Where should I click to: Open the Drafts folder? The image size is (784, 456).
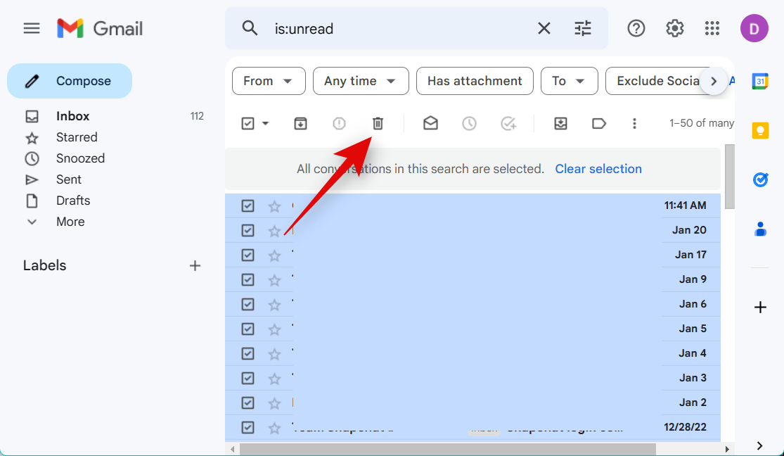[x=73, y=201]
